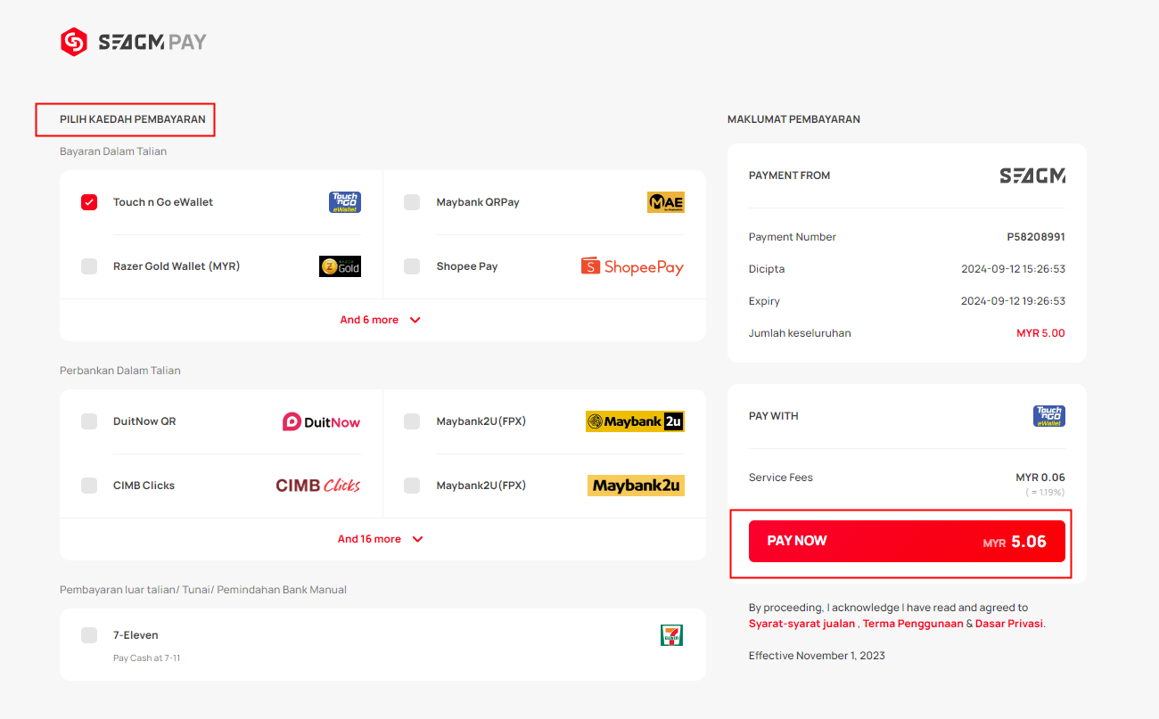
Task: Click the 'Effective November 1, 2023' text
Action: [x=817, y=656]
